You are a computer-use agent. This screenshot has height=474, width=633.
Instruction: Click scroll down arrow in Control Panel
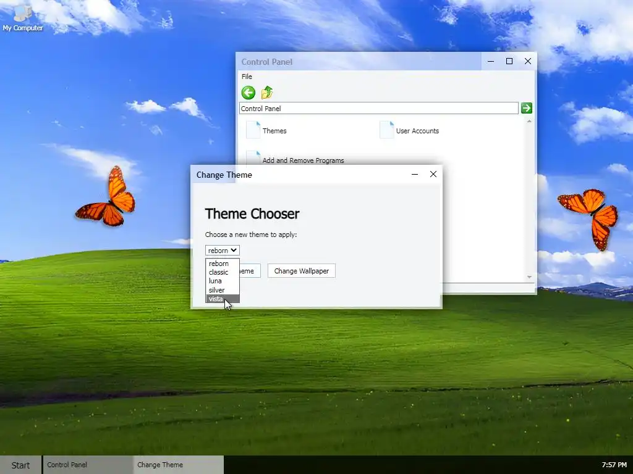(529, 277)
